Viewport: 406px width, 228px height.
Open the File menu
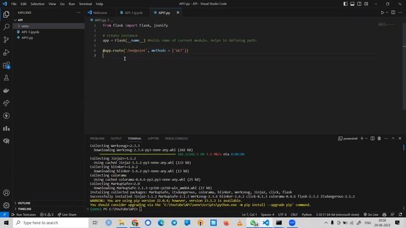14,4
